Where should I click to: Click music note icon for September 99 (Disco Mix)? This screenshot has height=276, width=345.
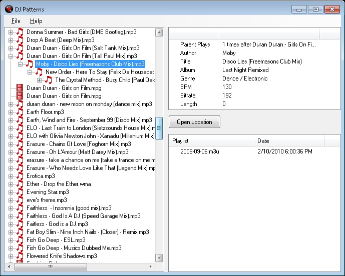click(x=20, y=120)
